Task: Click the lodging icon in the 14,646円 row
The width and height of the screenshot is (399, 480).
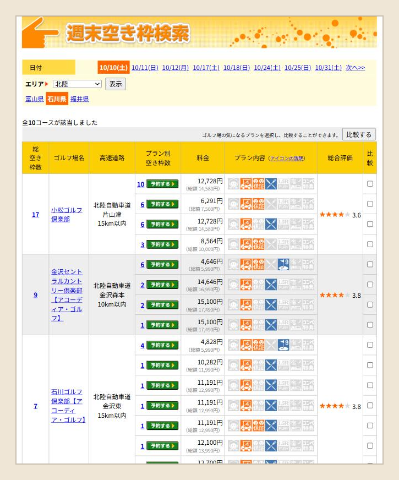Action: (296, 285)
